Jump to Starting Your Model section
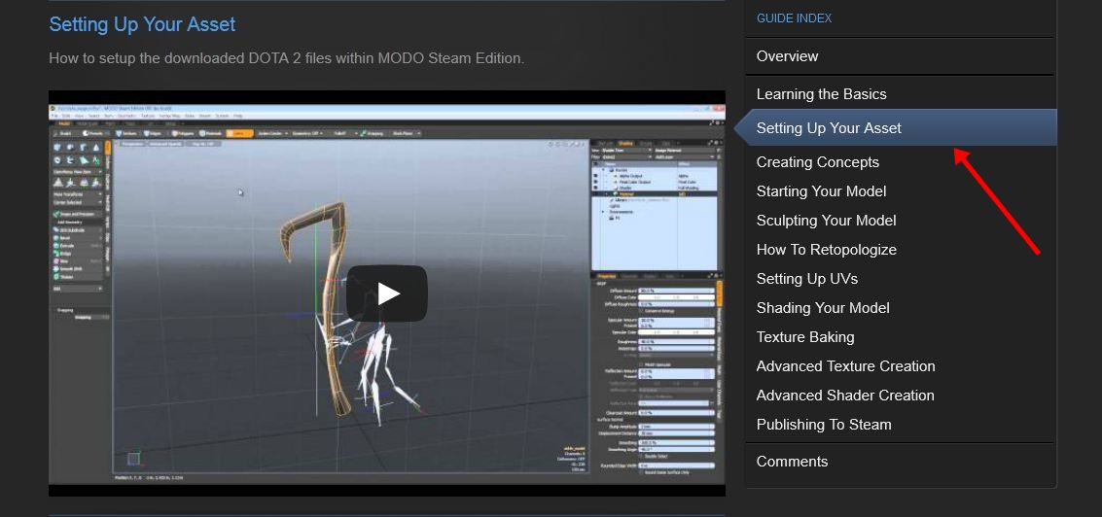This screenshot has width=1102, height=517. click(821, 191)
